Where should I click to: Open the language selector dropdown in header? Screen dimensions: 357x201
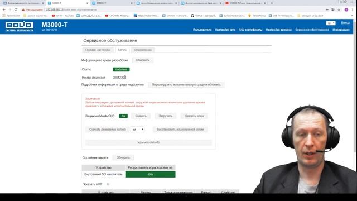pyautogui.click(x=331, y=23)
